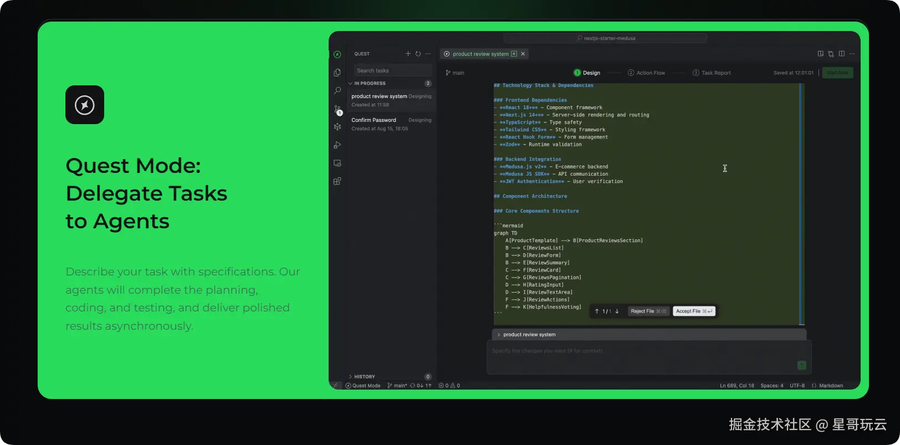Click main* branch in status bar
The image size is (900, 445).
tap(397, 386)
